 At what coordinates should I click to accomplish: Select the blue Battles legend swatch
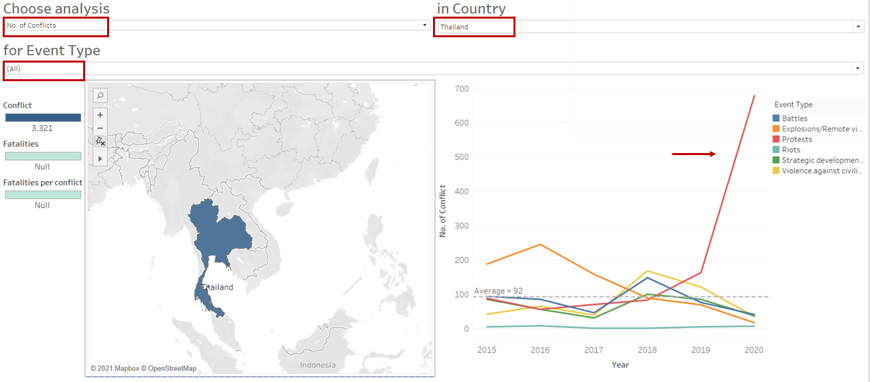(x=777, y=118)
